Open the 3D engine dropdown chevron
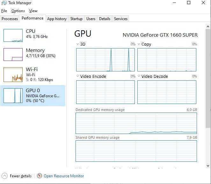 point(77,44)
